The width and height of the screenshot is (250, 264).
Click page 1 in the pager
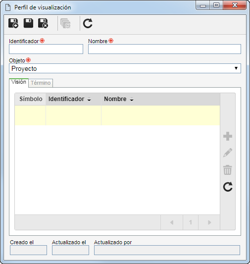click(191, 222)
